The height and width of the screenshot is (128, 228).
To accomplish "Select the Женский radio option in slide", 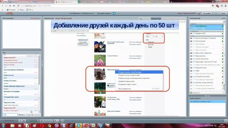I will click(147, 42).
